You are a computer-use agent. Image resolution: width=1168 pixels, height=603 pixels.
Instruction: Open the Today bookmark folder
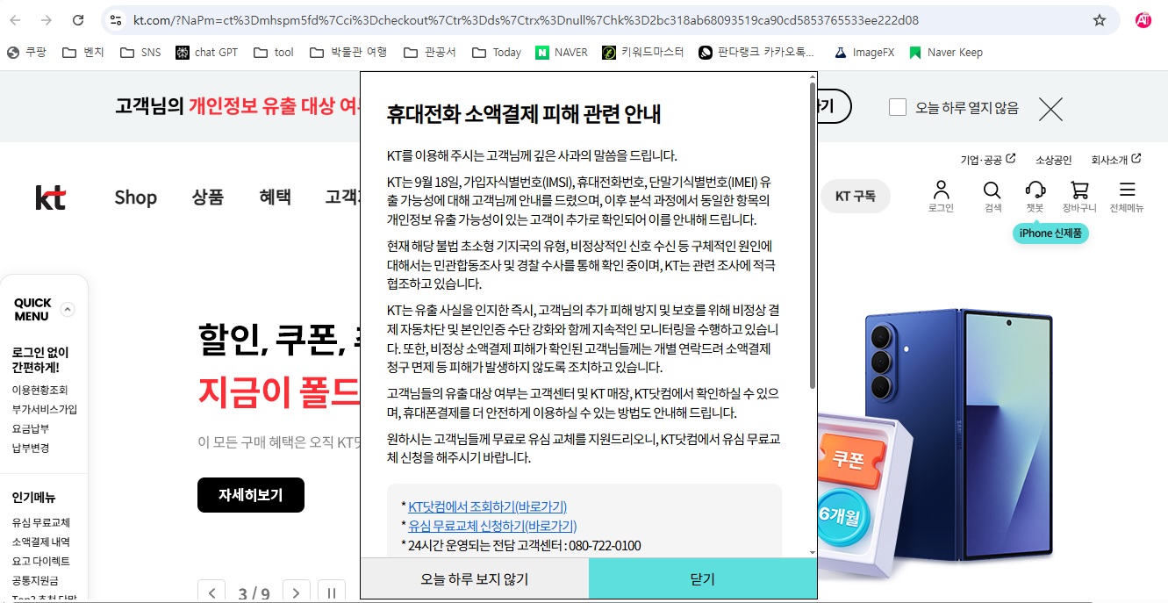point(497,53)
